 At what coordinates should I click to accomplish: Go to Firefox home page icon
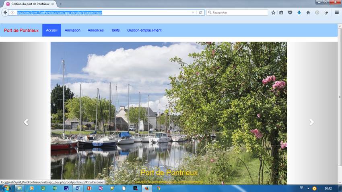coord(308,12)
